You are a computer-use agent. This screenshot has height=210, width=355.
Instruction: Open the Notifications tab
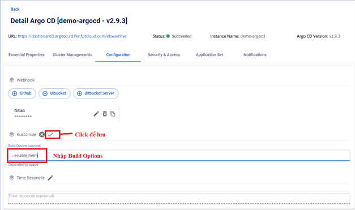pyautogui.click(x=255, y=55)
